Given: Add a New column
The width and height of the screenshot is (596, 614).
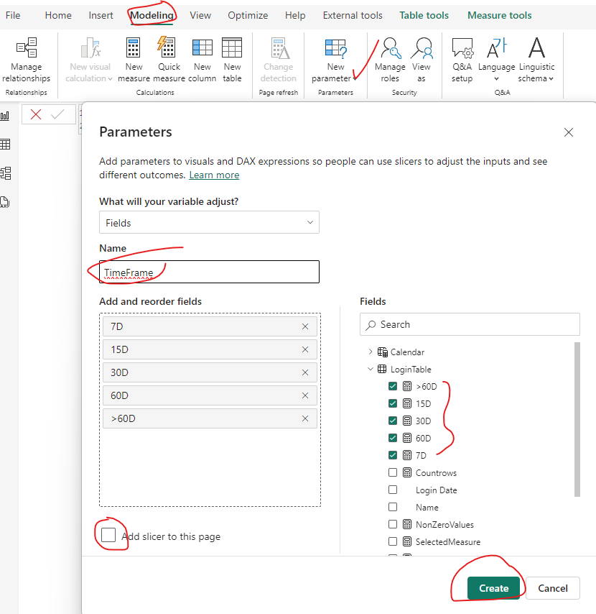Looking at the screenshot, I should coord(202,60).
